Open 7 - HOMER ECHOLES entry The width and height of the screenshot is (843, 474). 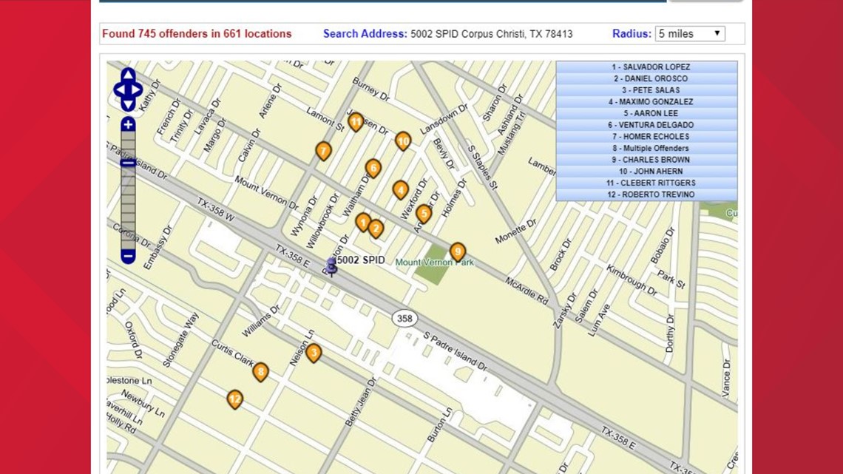(647, 137)
